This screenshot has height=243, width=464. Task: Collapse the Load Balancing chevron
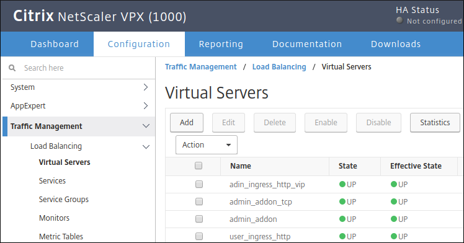(146, 147)
